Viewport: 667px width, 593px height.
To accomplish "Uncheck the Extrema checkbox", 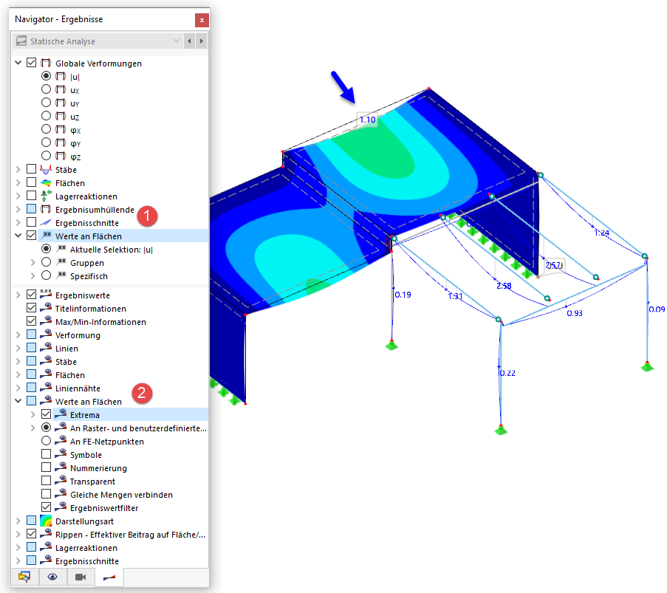I will [x=46, y=414].
